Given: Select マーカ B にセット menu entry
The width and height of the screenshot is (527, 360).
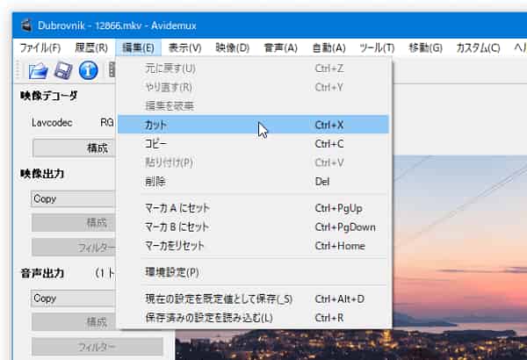Looking at the screenshot, I should point(253,227).
